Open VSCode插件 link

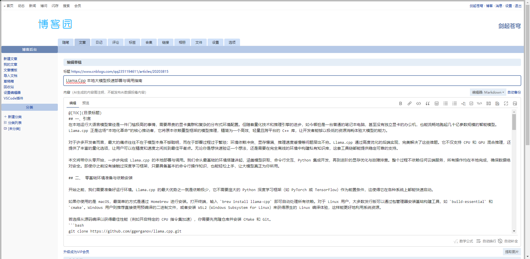coord(13,98)
